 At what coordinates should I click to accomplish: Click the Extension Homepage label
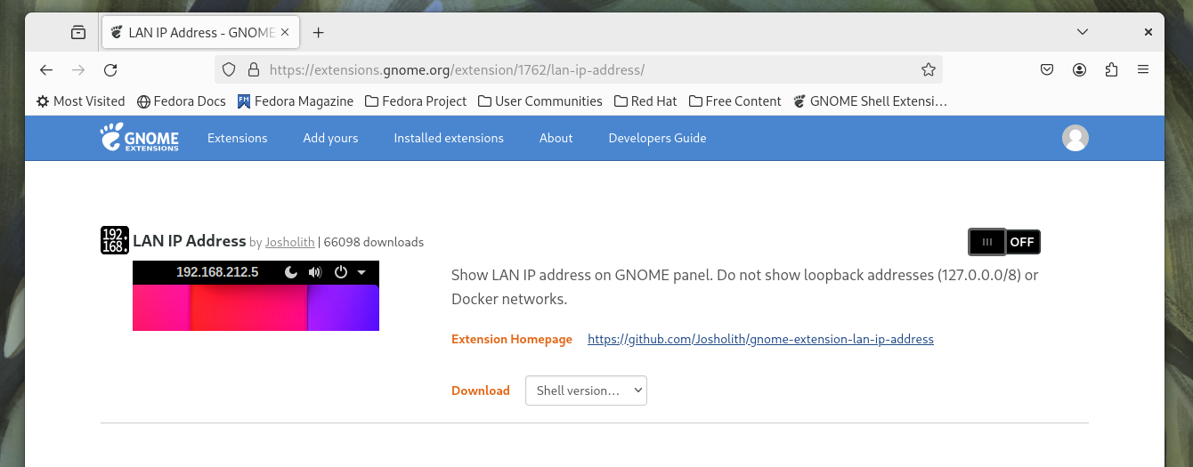(512, 339)
